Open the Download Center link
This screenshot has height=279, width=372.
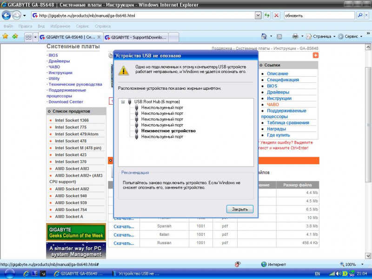(x=66, y=102)
